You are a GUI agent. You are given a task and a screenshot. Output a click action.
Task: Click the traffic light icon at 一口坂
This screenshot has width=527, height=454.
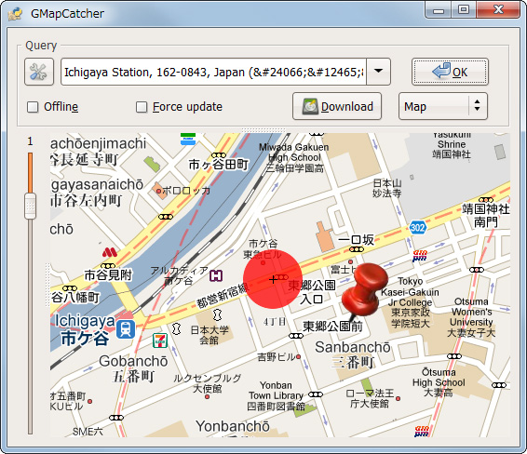click(357, 249)
